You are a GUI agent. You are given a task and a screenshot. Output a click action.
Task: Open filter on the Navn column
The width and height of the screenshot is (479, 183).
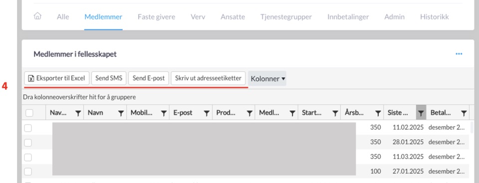click(x=121, y=113)
